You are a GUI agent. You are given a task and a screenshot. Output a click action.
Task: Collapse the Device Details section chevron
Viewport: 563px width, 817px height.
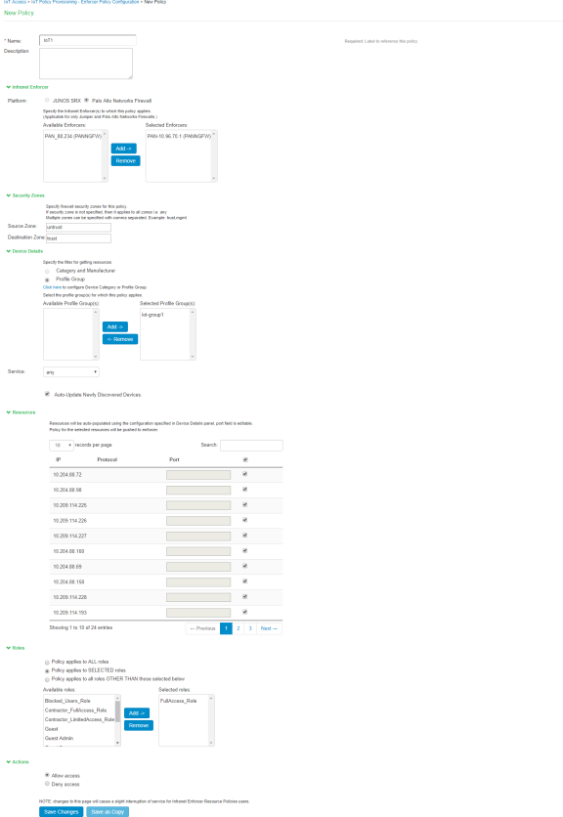pyautogui.click(x=8, y=251)
